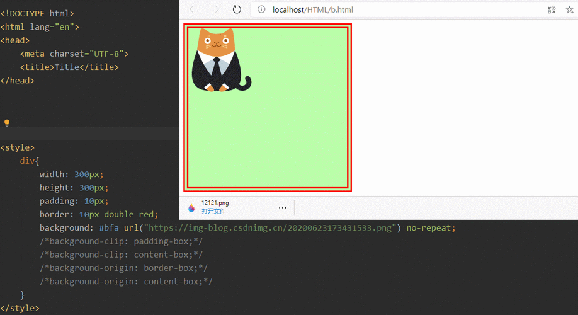Place cursor on commented background-origin: content-box line
This screenshot has width=578, height=315.
pos(126,282)
